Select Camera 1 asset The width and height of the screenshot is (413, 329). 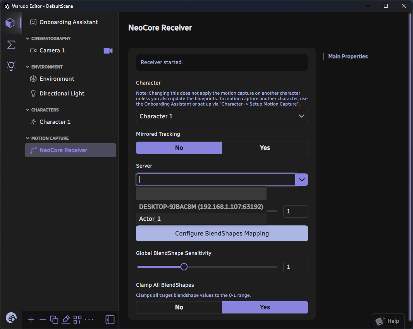click(71, 51)
